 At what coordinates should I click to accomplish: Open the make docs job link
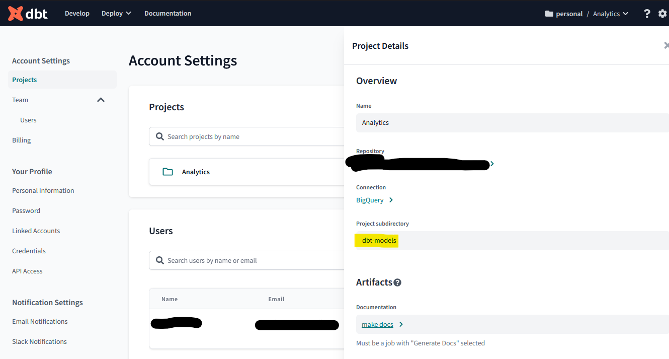point(377,324)
